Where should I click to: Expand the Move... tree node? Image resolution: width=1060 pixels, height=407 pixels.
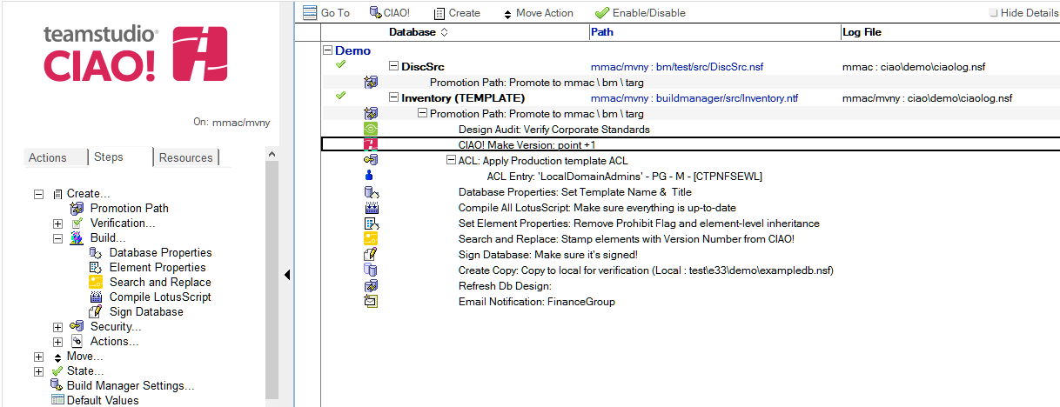coord(38,357)
